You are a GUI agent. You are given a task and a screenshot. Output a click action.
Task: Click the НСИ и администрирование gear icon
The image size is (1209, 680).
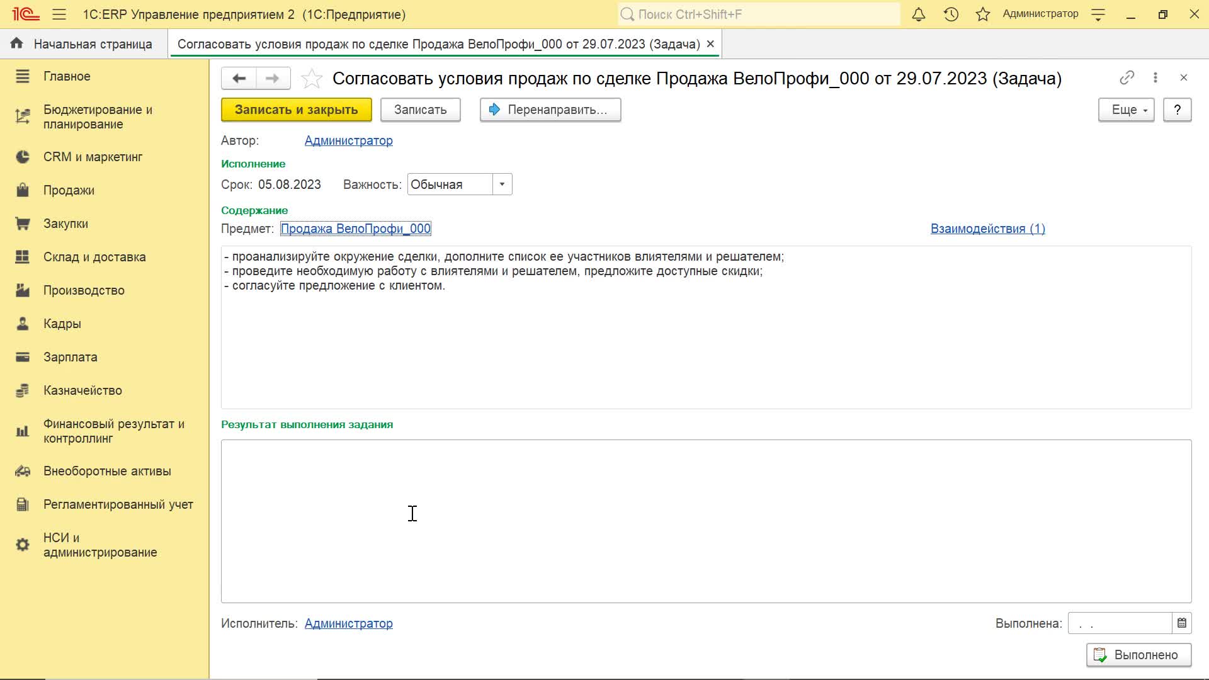point(23,545)
